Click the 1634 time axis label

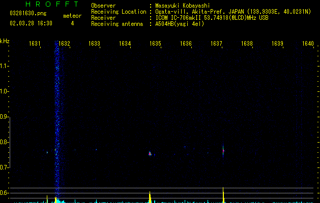point(125,44)
